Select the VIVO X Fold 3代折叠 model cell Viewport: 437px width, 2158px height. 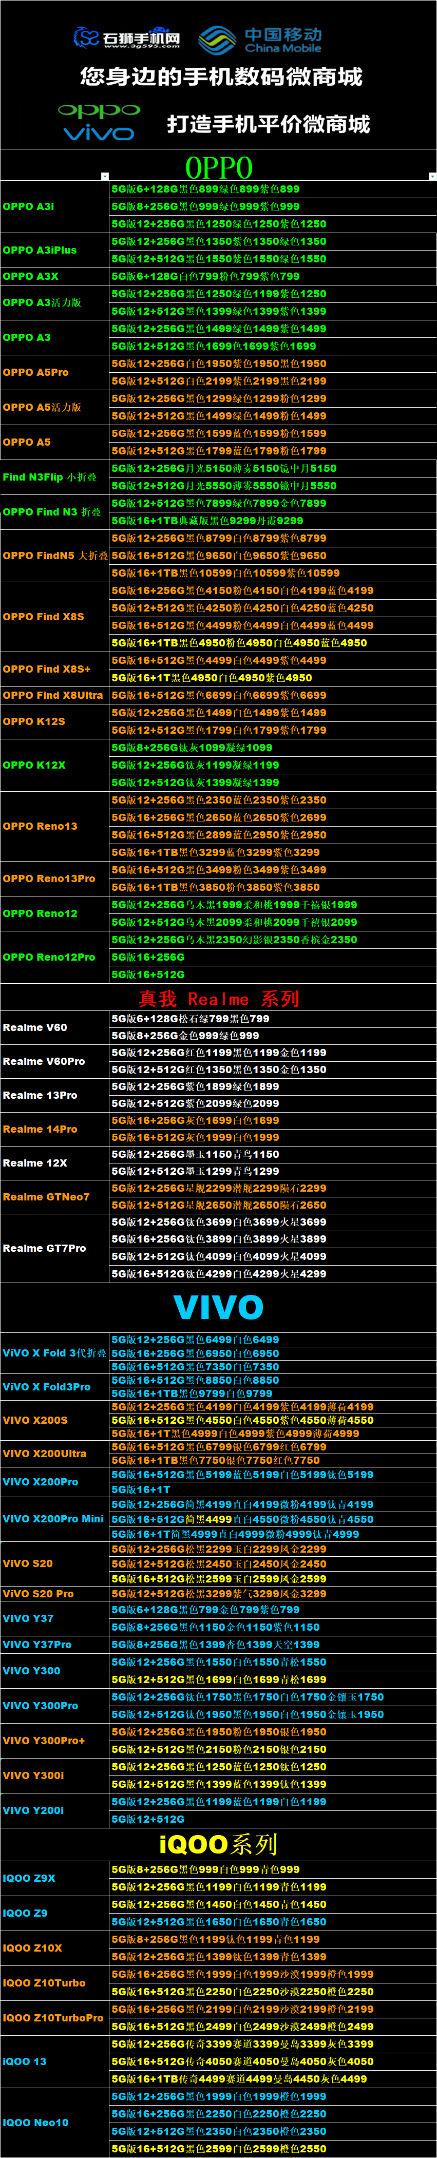55,1352
